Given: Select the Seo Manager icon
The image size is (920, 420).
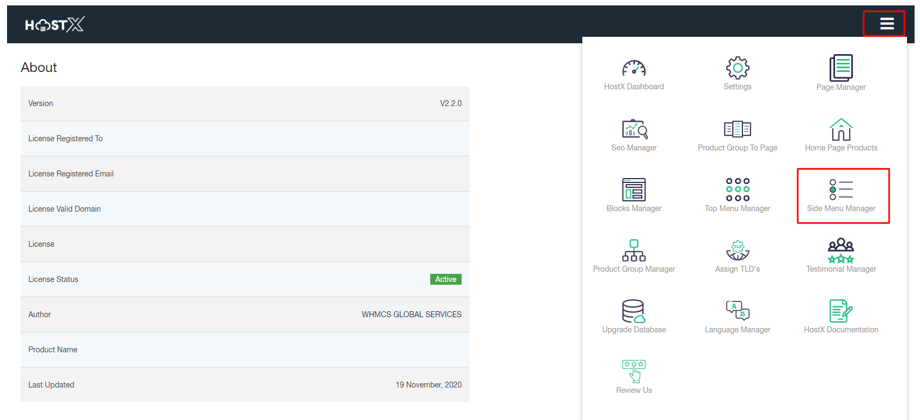Looking at the screenshot, I should (x=634, y=129).
